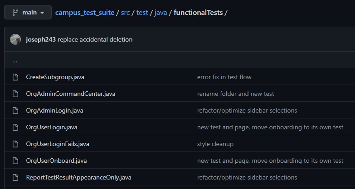The height and width of the screenshot is (189, 355).
Task: Click the file icon beside OrgAdminCommandCenter.java
Action: [15, 94]
